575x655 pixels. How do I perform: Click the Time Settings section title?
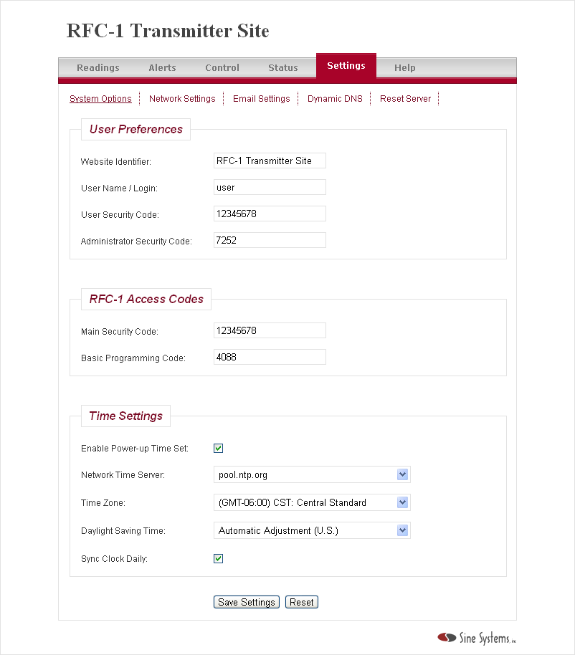pos(125,416)
